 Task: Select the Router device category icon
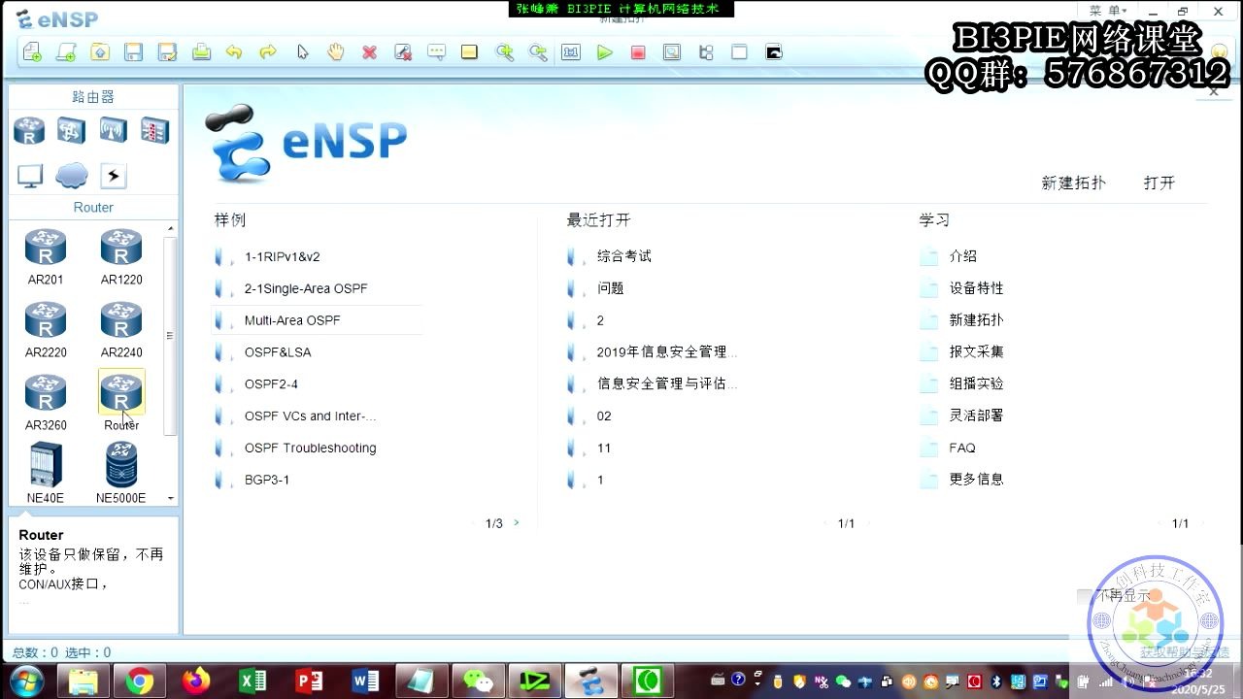(29, 130)
